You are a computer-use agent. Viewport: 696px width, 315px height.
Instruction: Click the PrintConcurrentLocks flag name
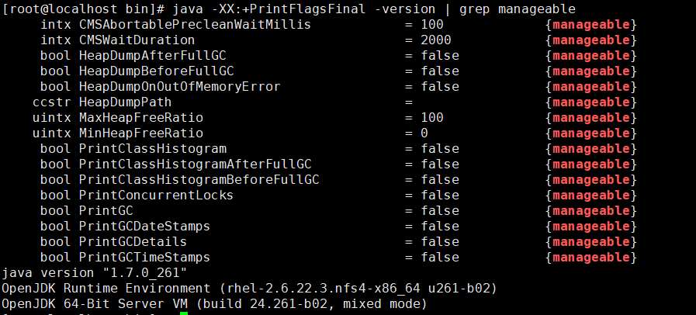coord(156,196)
